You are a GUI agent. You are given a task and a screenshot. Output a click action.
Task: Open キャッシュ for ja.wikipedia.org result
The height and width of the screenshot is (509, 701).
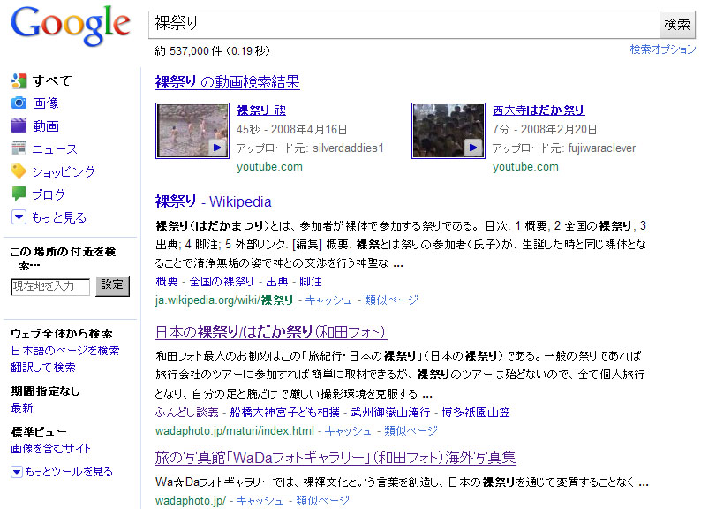tap(328, 300)
